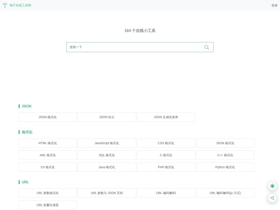Open JSON 生成实体类 tool
Image resolution: width=280 pixels, height=210 pixels.
(x=166, y=117)
